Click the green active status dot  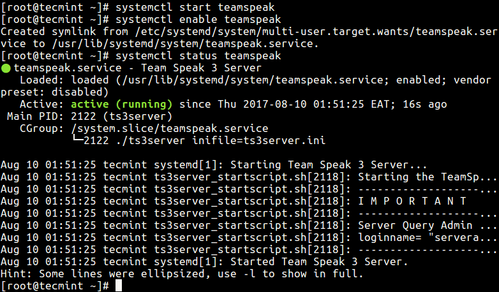click(6, 68)
